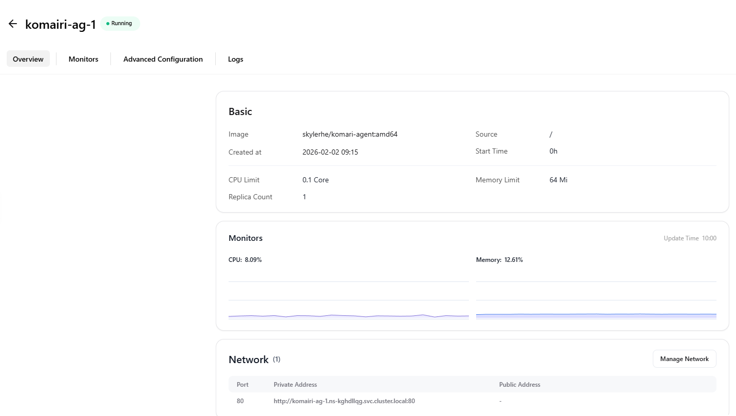
Task: Click the private address cluster.local URL
Action: tap(344, 401)
